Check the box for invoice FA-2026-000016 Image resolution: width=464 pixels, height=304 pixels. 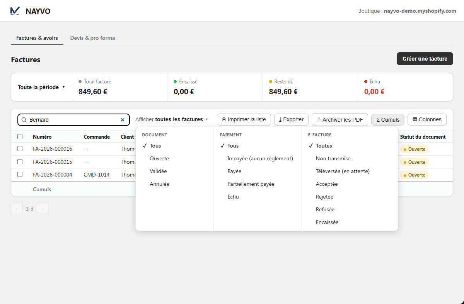(x=20, y=148)
